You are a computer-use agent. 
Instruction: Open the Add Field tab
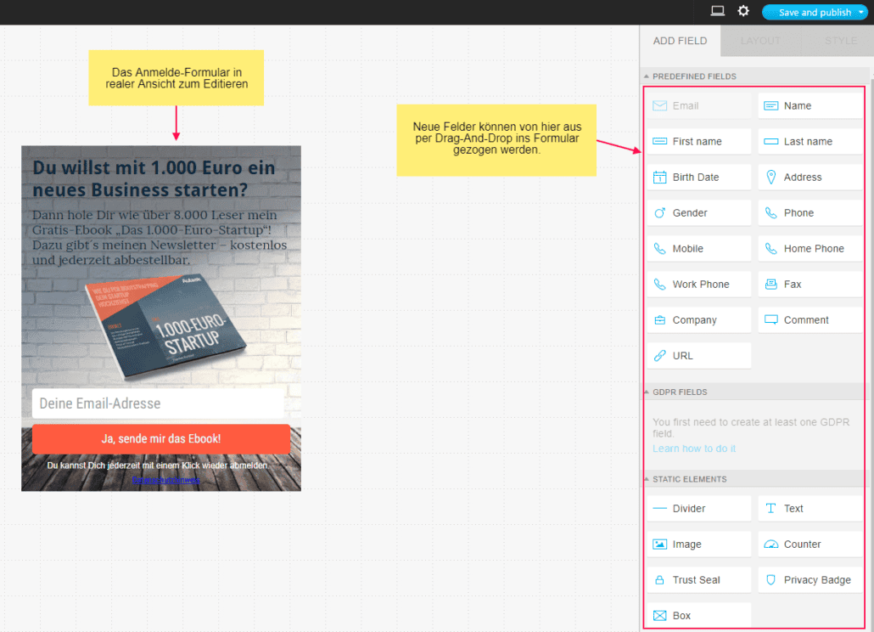point(680,41)
